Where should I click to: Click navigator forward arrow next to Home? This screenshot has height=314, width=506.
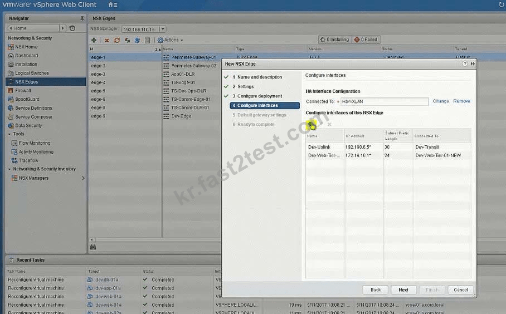pos(63,28)
